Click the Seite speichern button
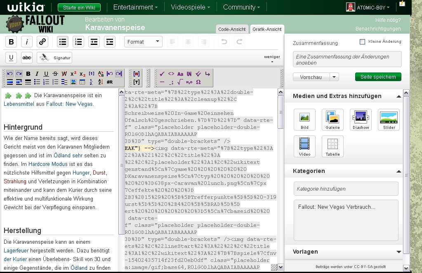 click(378, 77)
